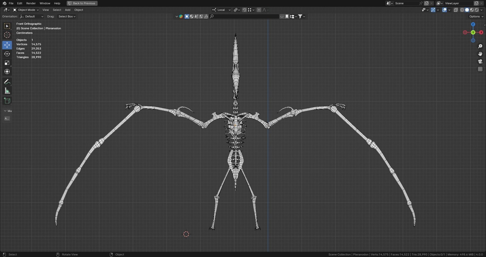Click the green Y axis gizmo circle

473,32
